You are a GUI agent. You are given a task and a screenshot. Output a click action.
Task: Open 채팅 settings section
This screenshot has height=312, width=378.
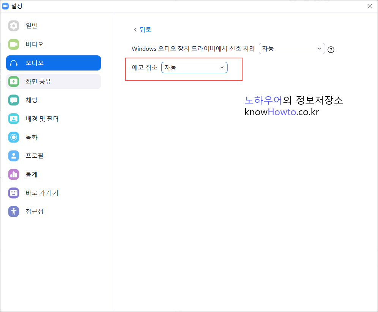point(54,100)
